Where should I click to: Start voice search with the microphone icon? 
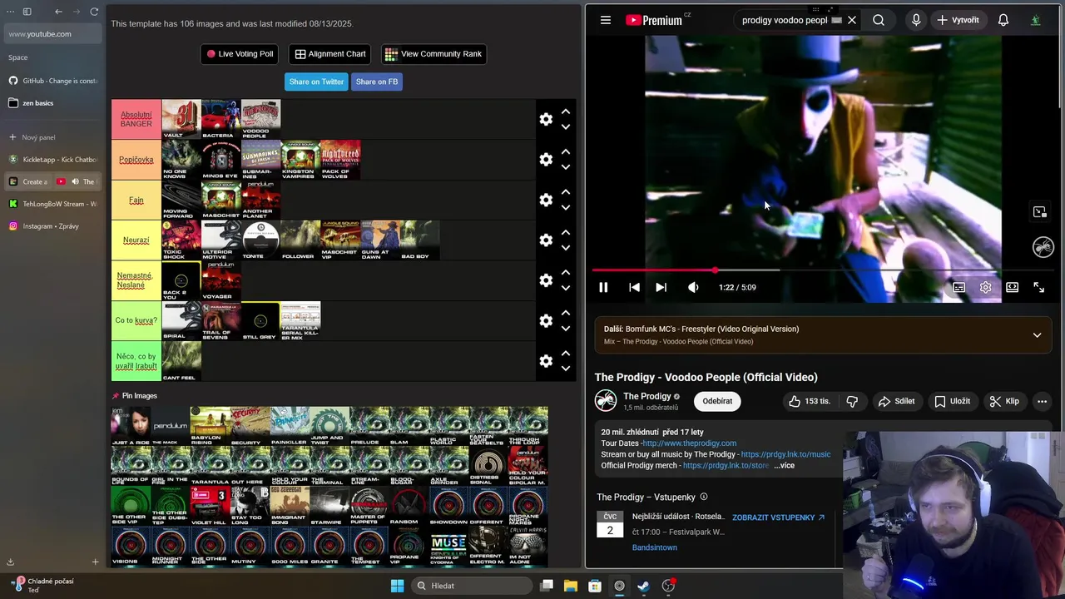[916, 20]
